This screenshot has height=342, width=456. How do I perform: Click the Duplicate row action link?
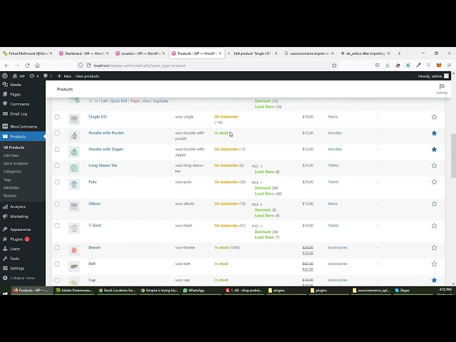[160, 101]
